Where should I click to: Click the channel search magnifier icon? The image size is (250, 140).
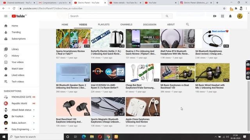tap(187, 24)
